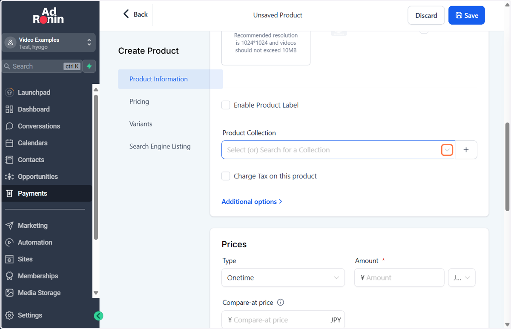Click the Memberships badge icon
This screenshot has width=511, height=329.
pos(9,276)
